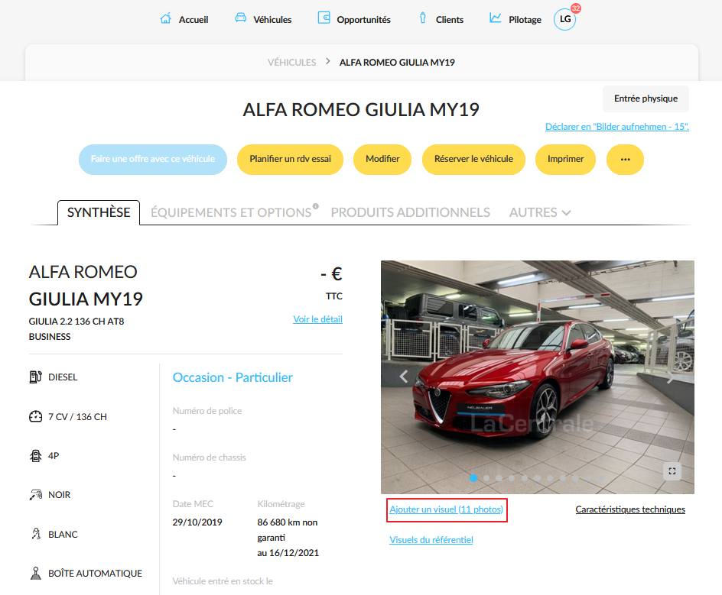722x595 pixels.
Task: Click the Opportunités wallet icon
Action: (324, 18)
